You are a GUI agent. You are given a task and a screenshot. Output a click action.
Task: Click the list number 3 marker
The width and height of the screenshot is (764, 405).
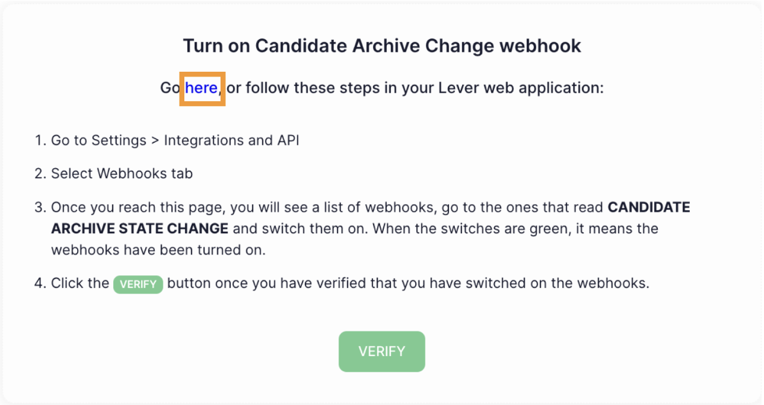coord(40,207)
